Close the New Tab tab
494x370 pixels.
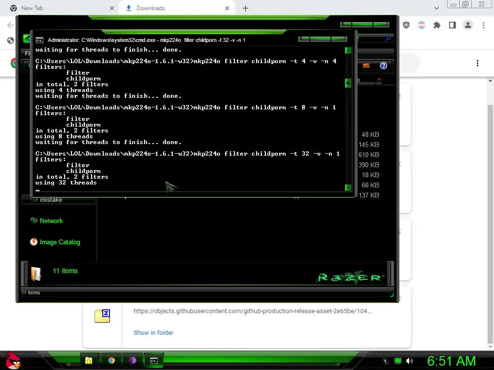(112, 8)
